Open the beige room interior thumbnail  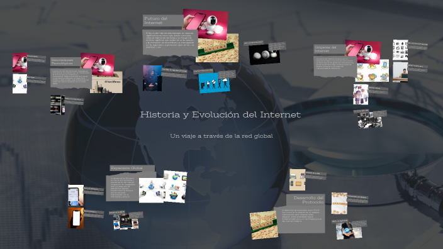297,180
